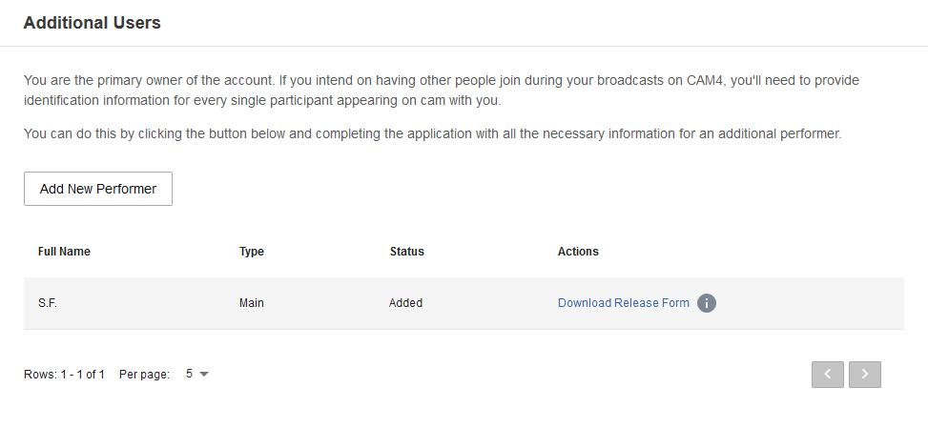Click the Rows 1 - 1 of 1 text

click(64, 375)
